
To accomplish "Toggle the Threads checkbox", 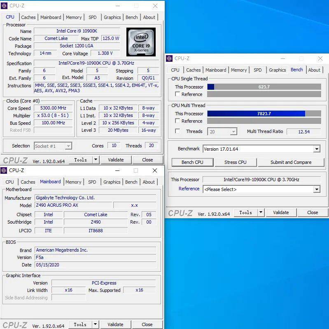I will [177, 131].
